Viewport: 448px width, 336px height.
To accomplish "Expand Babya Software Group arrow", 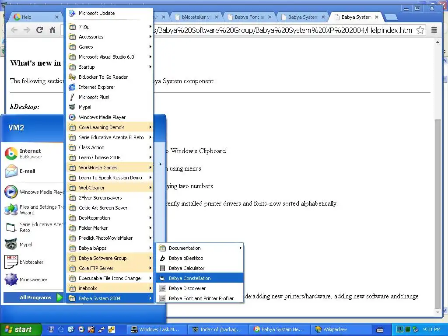I will pos(150,258).
